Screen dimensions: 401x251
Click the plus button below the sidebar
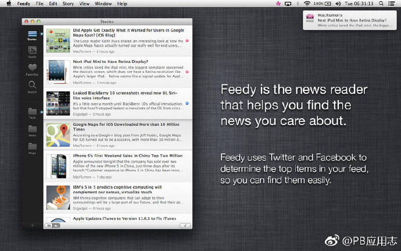(x=33, y=225)
